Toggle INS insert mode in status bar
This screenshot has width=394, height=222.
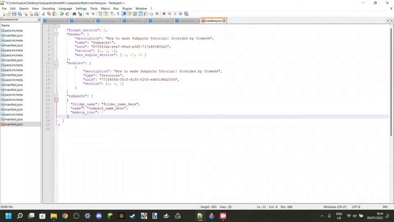pyautogui.click(x=385, y=207)
